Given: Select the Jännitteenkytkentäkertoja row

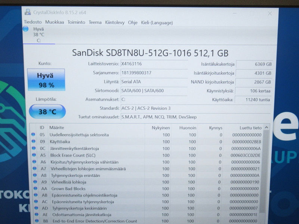Looking at the screenshot, I should point(147,149).
